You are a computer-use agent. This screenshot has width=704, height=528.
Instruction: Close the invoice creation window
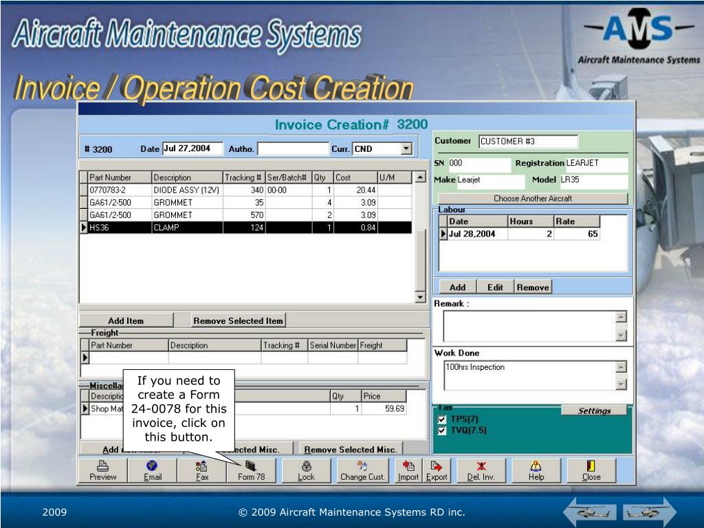tap(591, 470)
